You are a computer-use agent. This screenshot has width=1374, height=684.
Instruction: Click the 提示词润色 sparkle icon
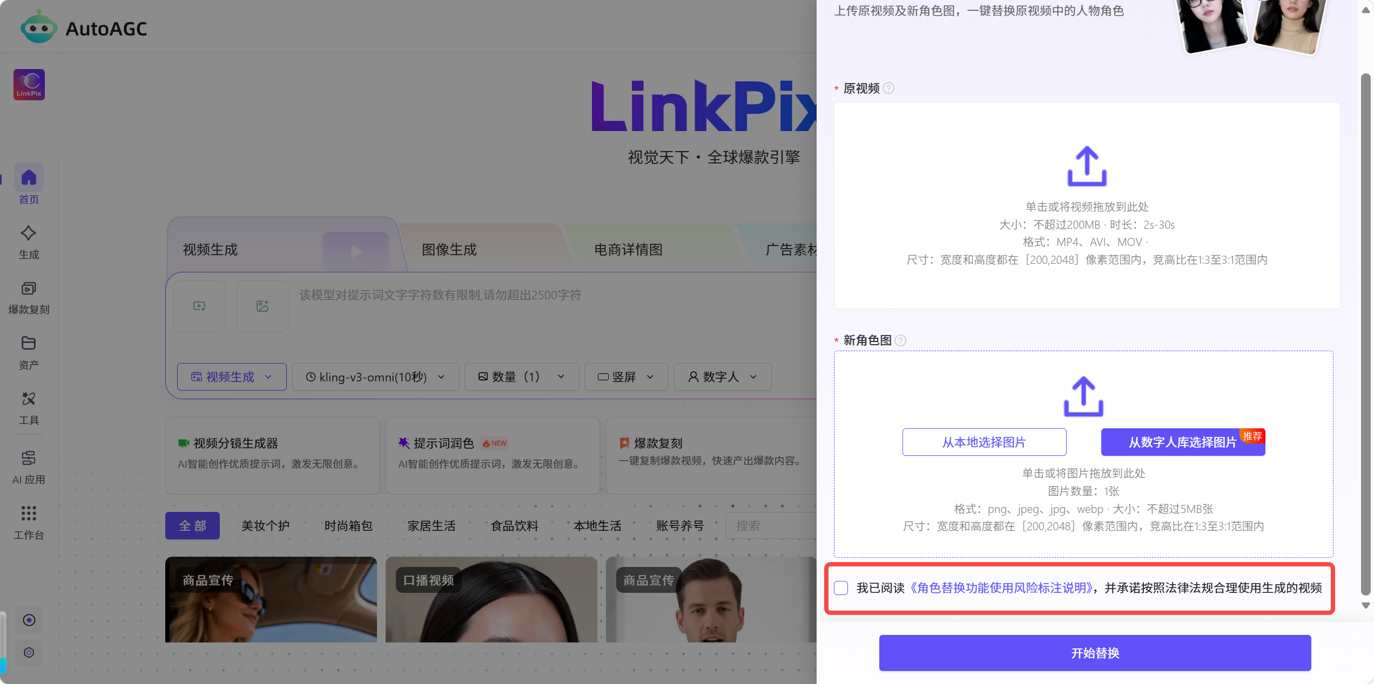coord(404,443)
